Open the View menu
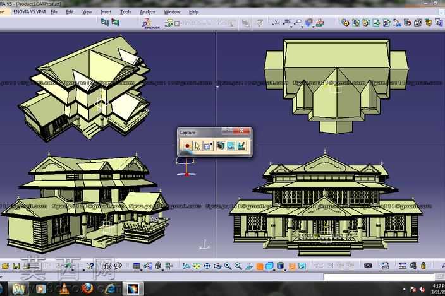This screenshot has height=296, width=445. point(87,12)
